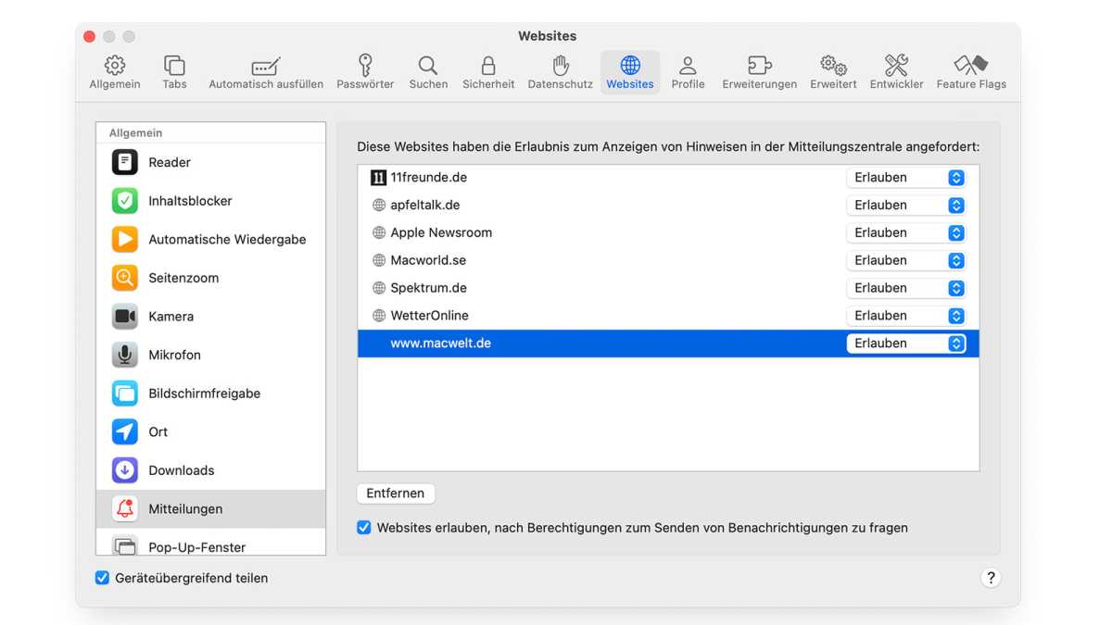
Task: Click the Entfernen button
Action: point(396,494)
